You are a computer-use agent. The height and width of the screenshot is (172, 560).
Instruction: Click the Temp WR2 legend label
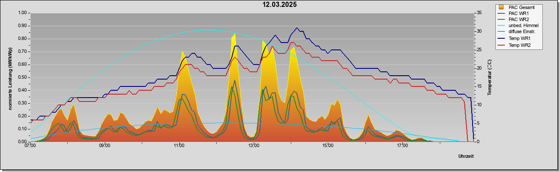point(519,45)
